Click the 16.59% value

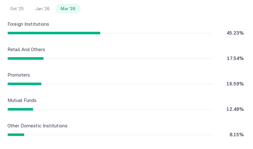pos(235,84)
